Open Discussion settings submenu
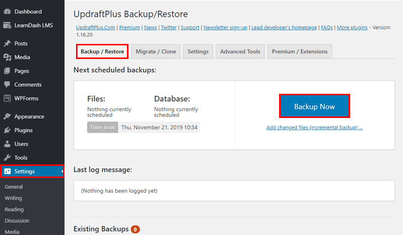The height and width of the screenshot is (235, 403). pos(17,220)
